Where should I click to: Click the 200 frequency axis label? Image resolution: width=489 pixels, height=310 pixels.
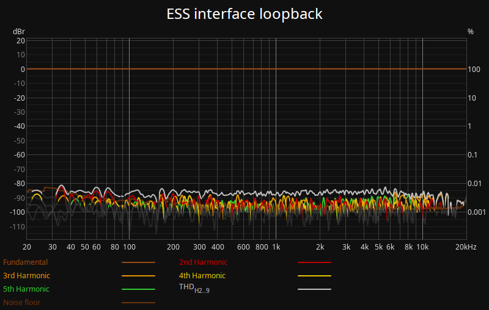[173, 247]
